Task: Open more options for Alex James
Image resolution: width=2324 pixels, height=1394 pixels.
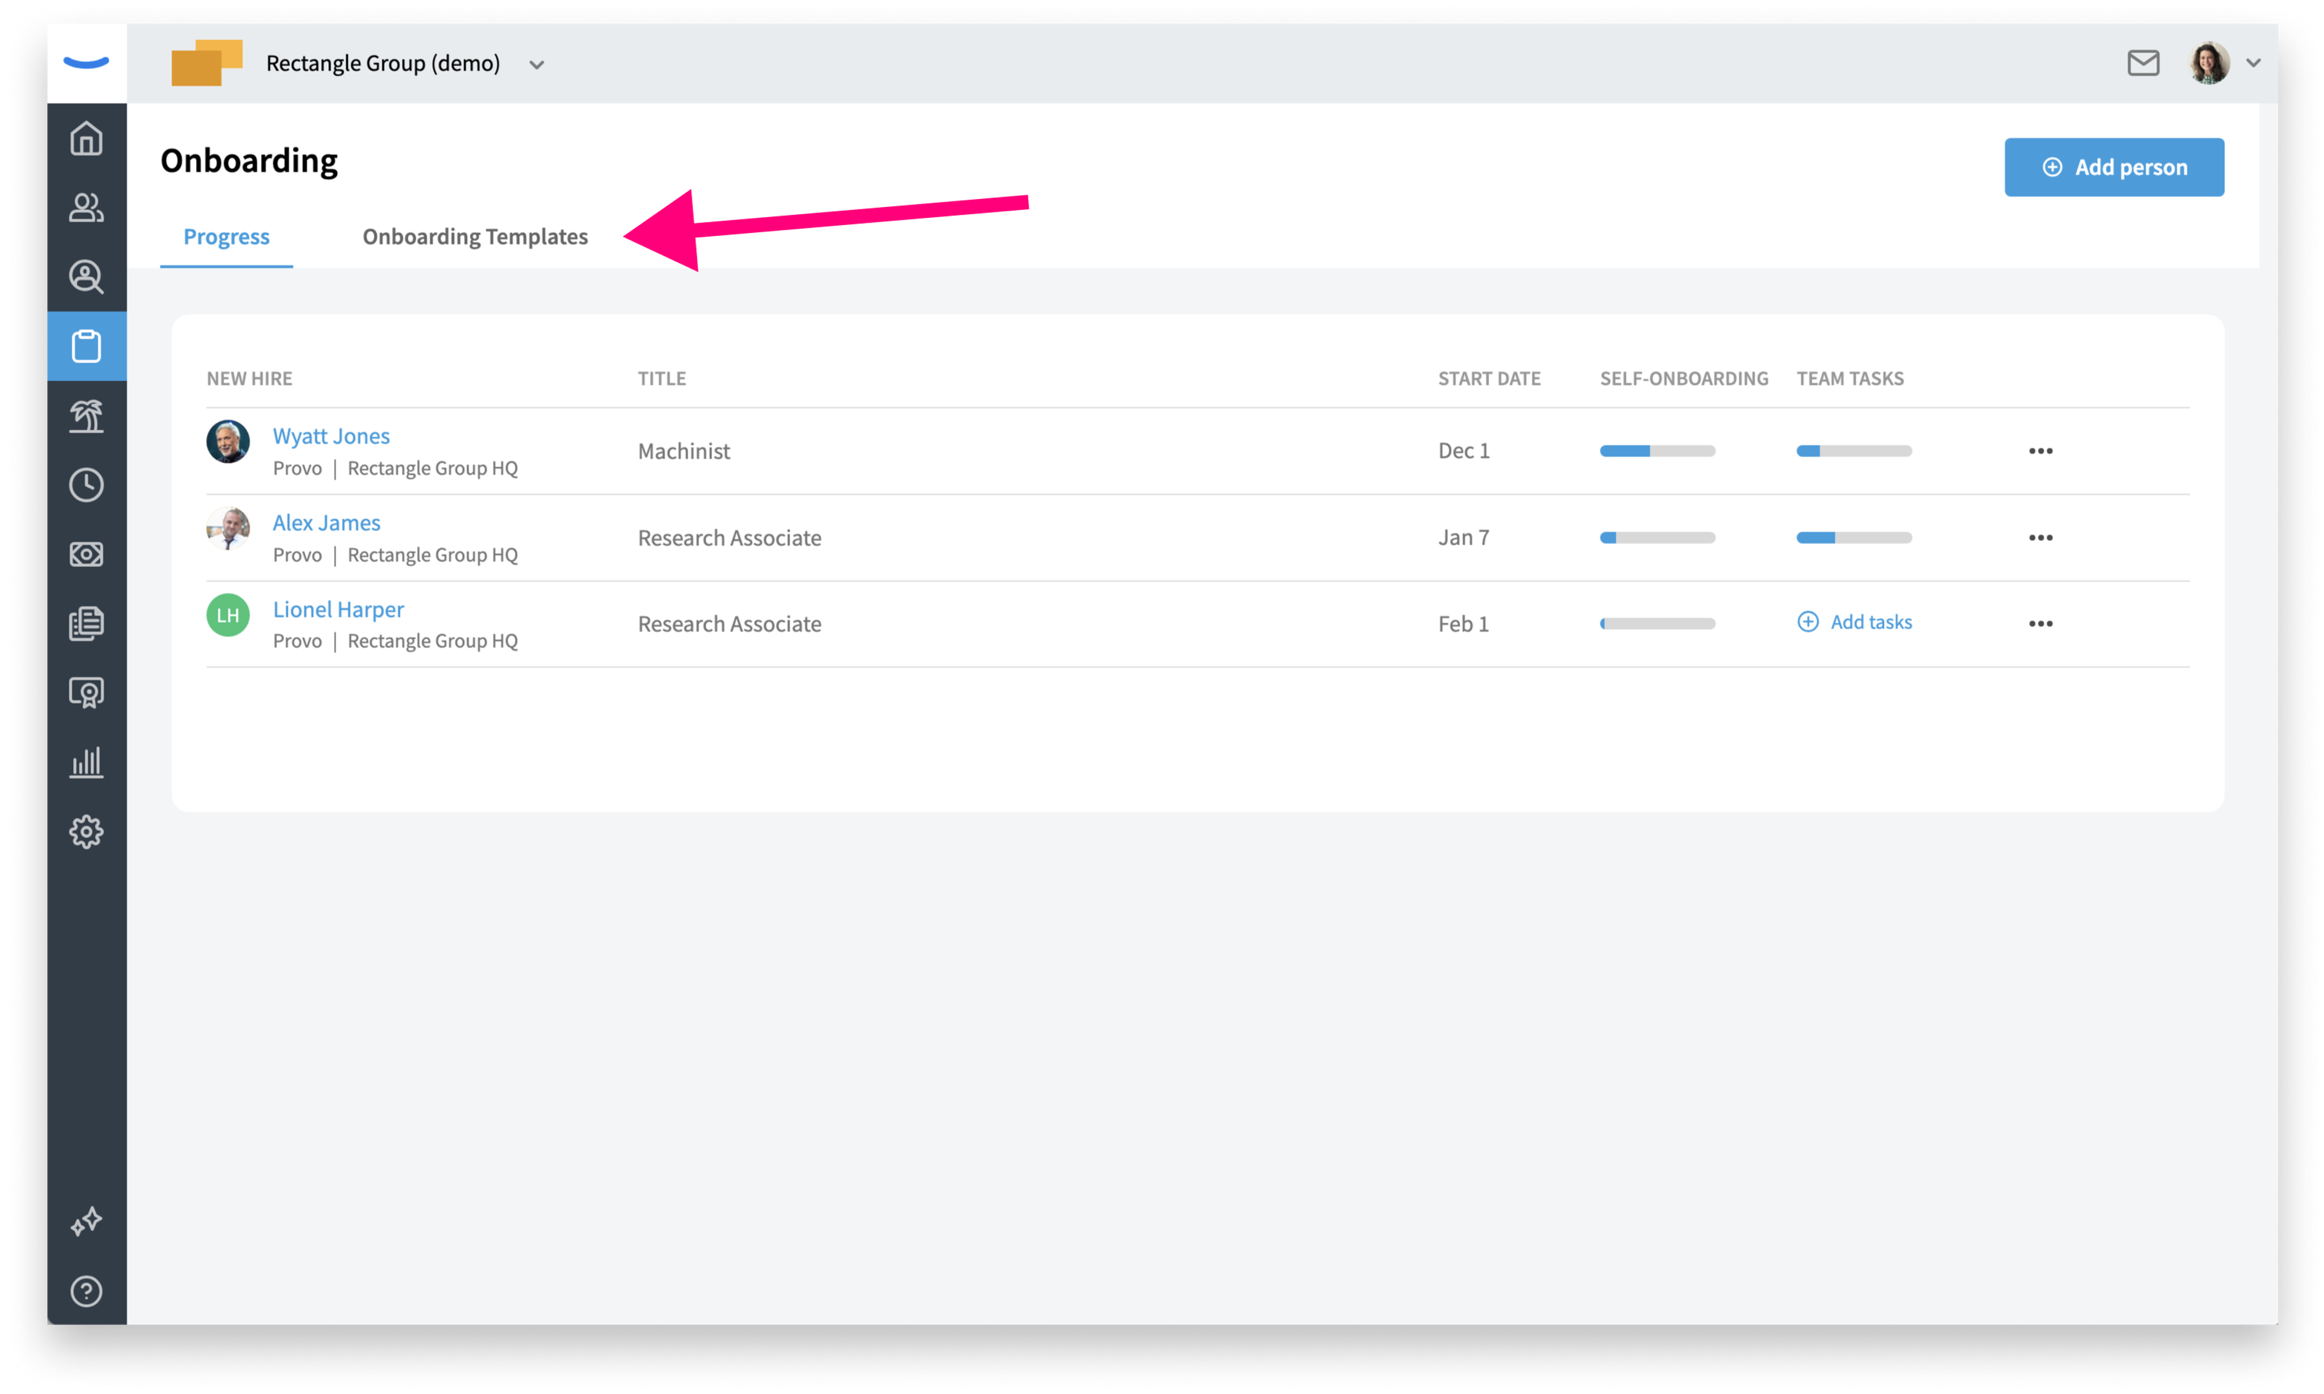Action: (x=2040, y=537)
